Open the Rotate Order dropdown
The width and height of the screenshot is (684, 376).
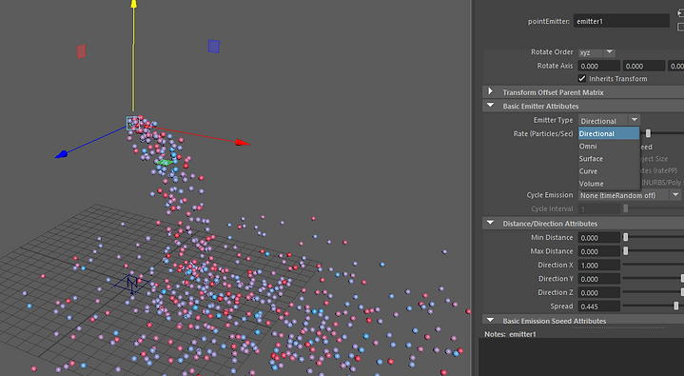tap(596, 52)
